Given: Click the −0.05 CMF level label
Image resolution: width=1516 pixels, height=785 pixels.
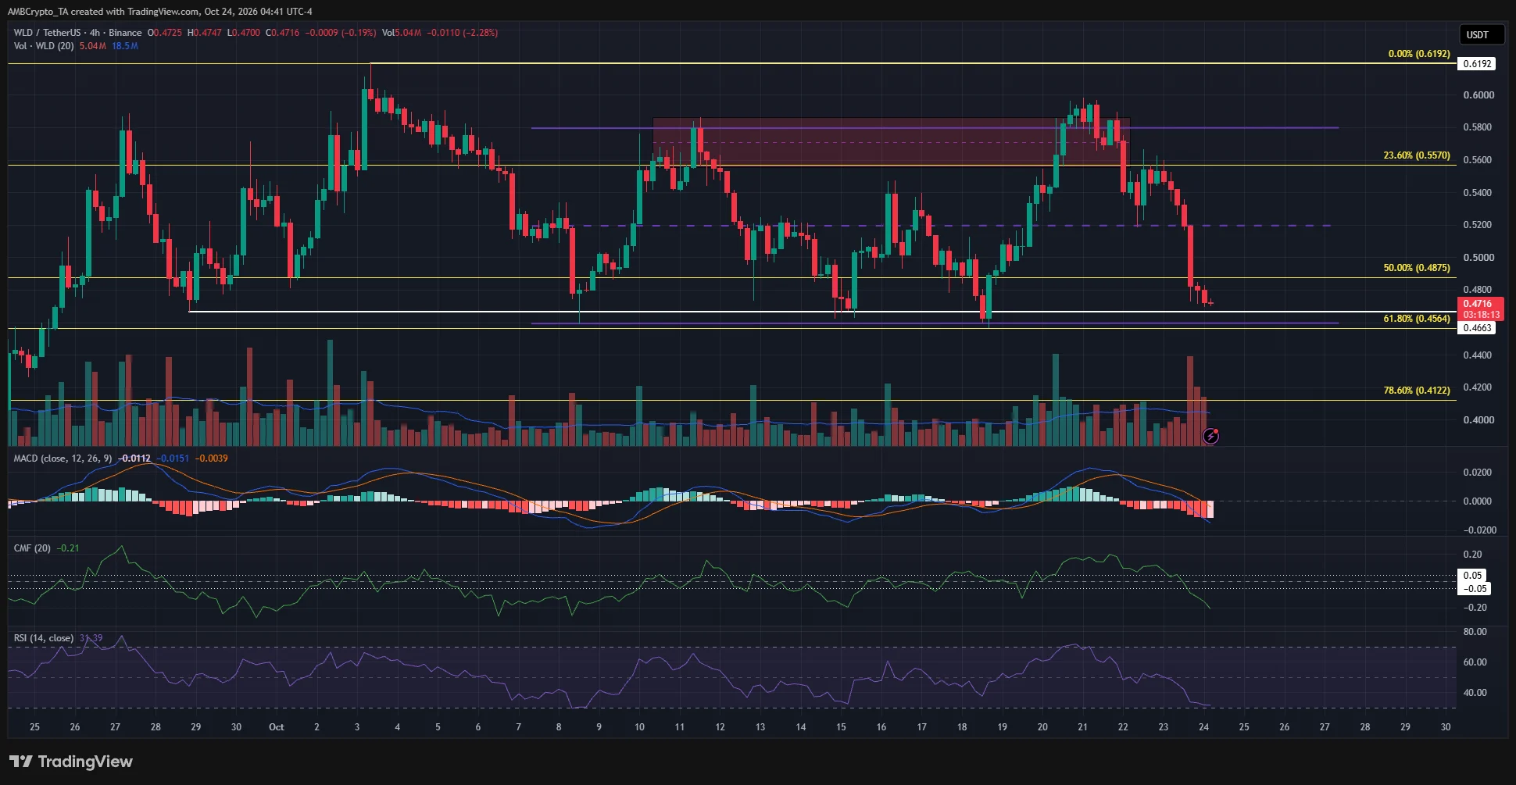Looking at the screenshot, I should [1475, 589].
